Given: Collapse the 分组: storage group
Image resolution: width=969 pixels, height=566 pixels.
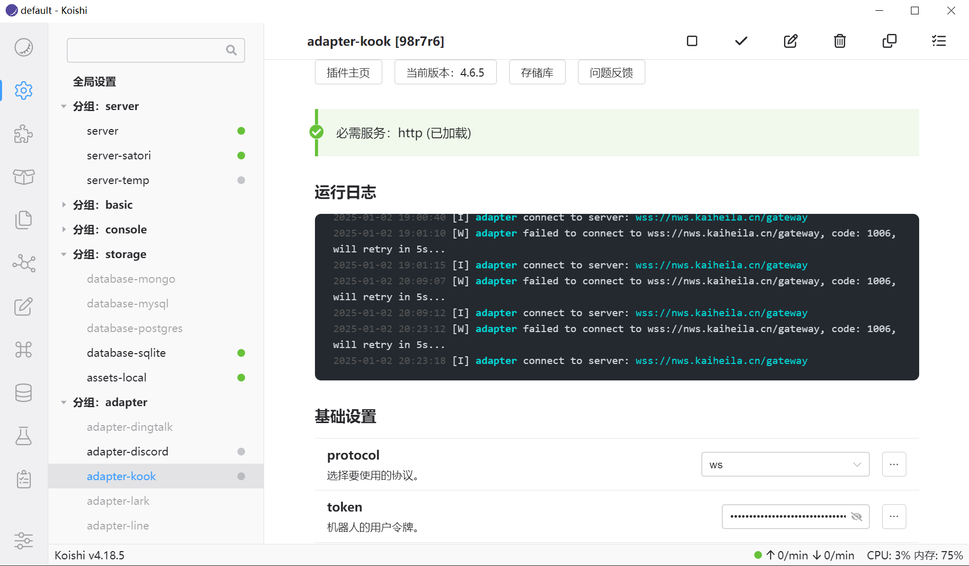Looking at the screenshot, I should pos(64,254).
